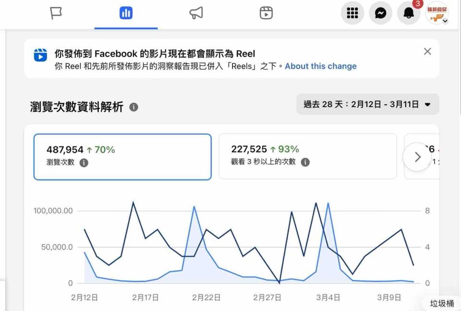Click the About this change link

click(321, 66)
